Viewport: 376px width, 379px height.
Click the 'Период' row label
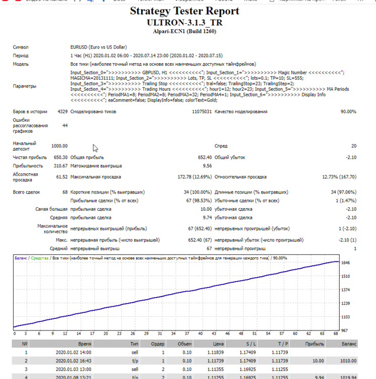[21, 56]
